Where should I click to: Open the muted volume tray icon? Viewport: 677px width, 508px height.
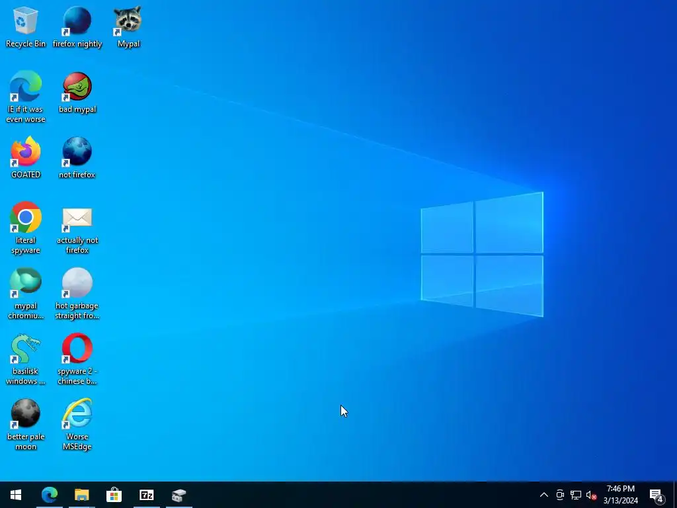(591, 495)
